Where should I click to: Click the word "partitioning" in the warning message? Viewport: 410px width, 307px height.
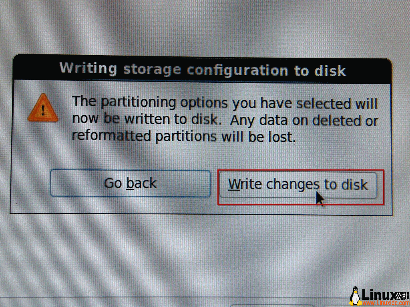138,103
